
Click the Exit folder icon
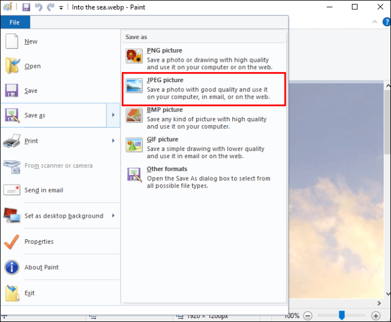[12, 293]
